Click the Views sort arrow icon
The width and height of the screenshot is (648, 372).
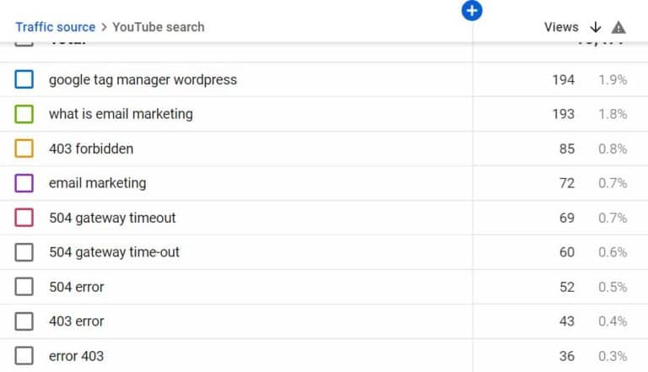(596, 27)
